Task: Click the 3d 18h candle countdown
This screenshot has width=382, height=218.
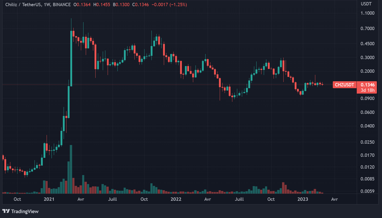Action: [367, 90]
